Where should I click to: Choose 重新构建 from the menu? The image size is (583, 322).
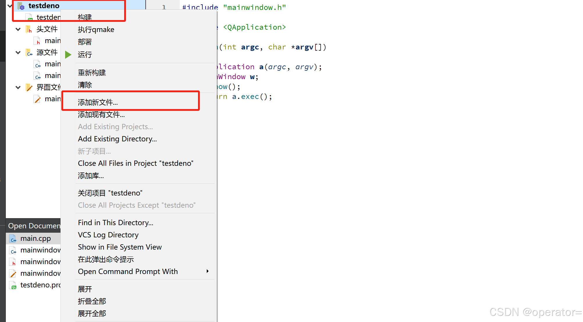[92, 73]
